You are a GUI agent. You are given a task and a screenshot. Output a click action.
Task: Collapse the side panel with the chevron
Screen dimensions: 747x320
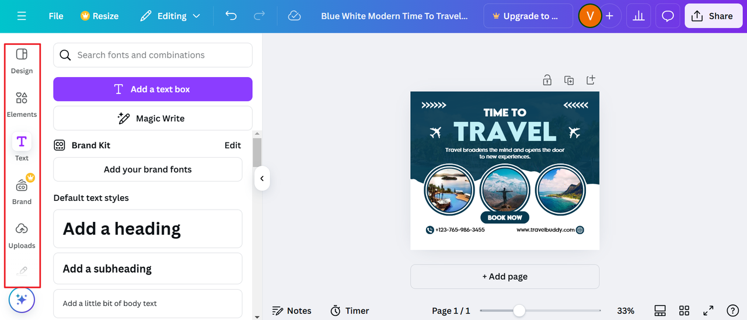[261, 179]
